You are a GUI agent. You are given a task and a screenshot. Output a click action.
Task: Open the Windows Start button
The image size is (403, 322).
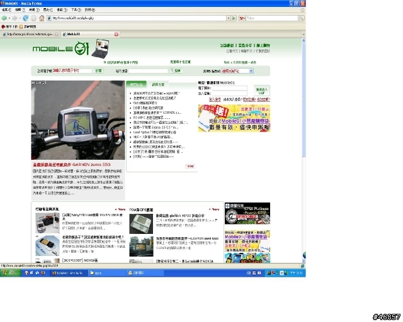11,273
